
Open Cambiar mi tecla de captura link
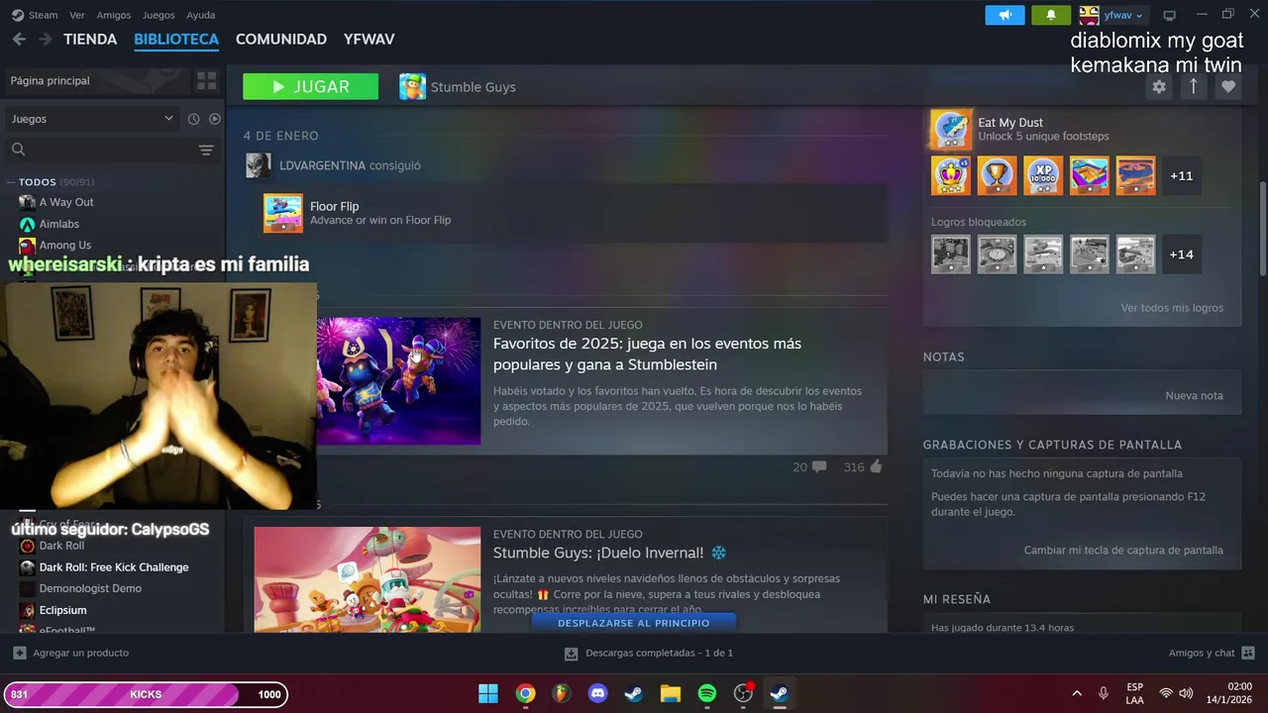point(1123,551)
